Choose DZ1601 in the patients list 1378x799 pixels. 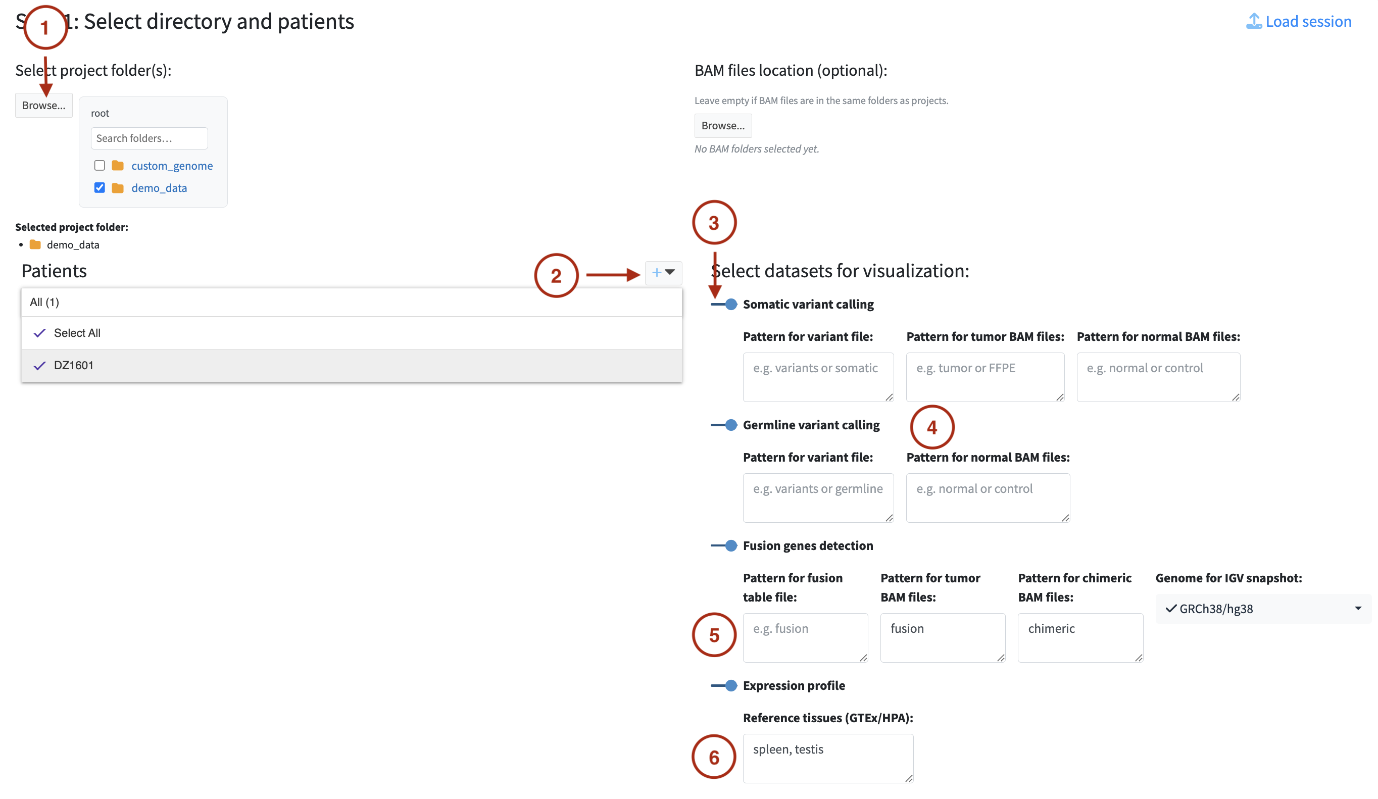click(x=74, y=365)
